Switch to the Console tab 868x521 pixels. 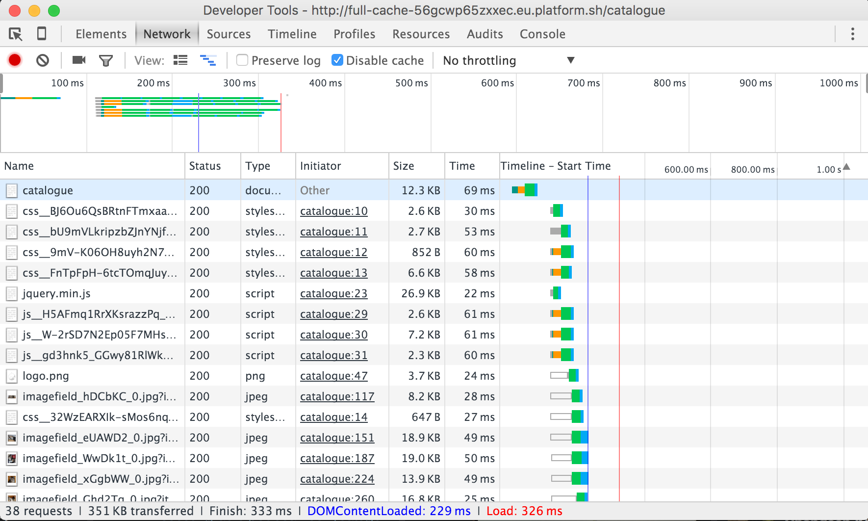[x=542, y=34]
